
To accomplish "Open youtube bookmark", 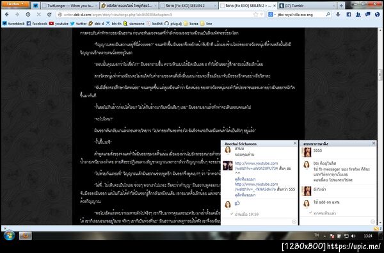I will coord(58,24).
